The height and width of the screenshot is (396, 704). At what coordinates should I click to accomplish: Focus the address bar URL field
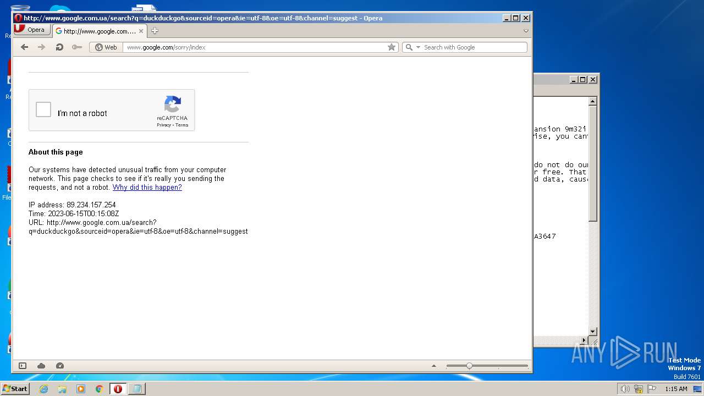254,47
